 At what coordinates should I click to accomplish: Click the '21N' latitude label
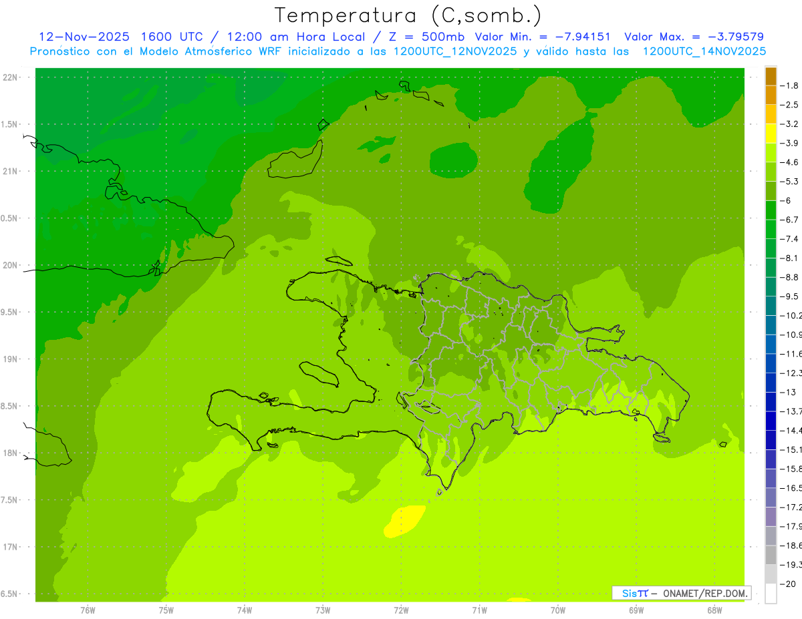coord(10,171)
